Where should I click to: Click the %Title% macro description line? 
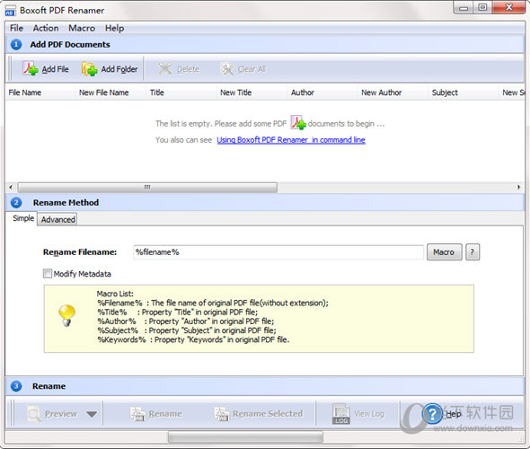pos(178,313)
